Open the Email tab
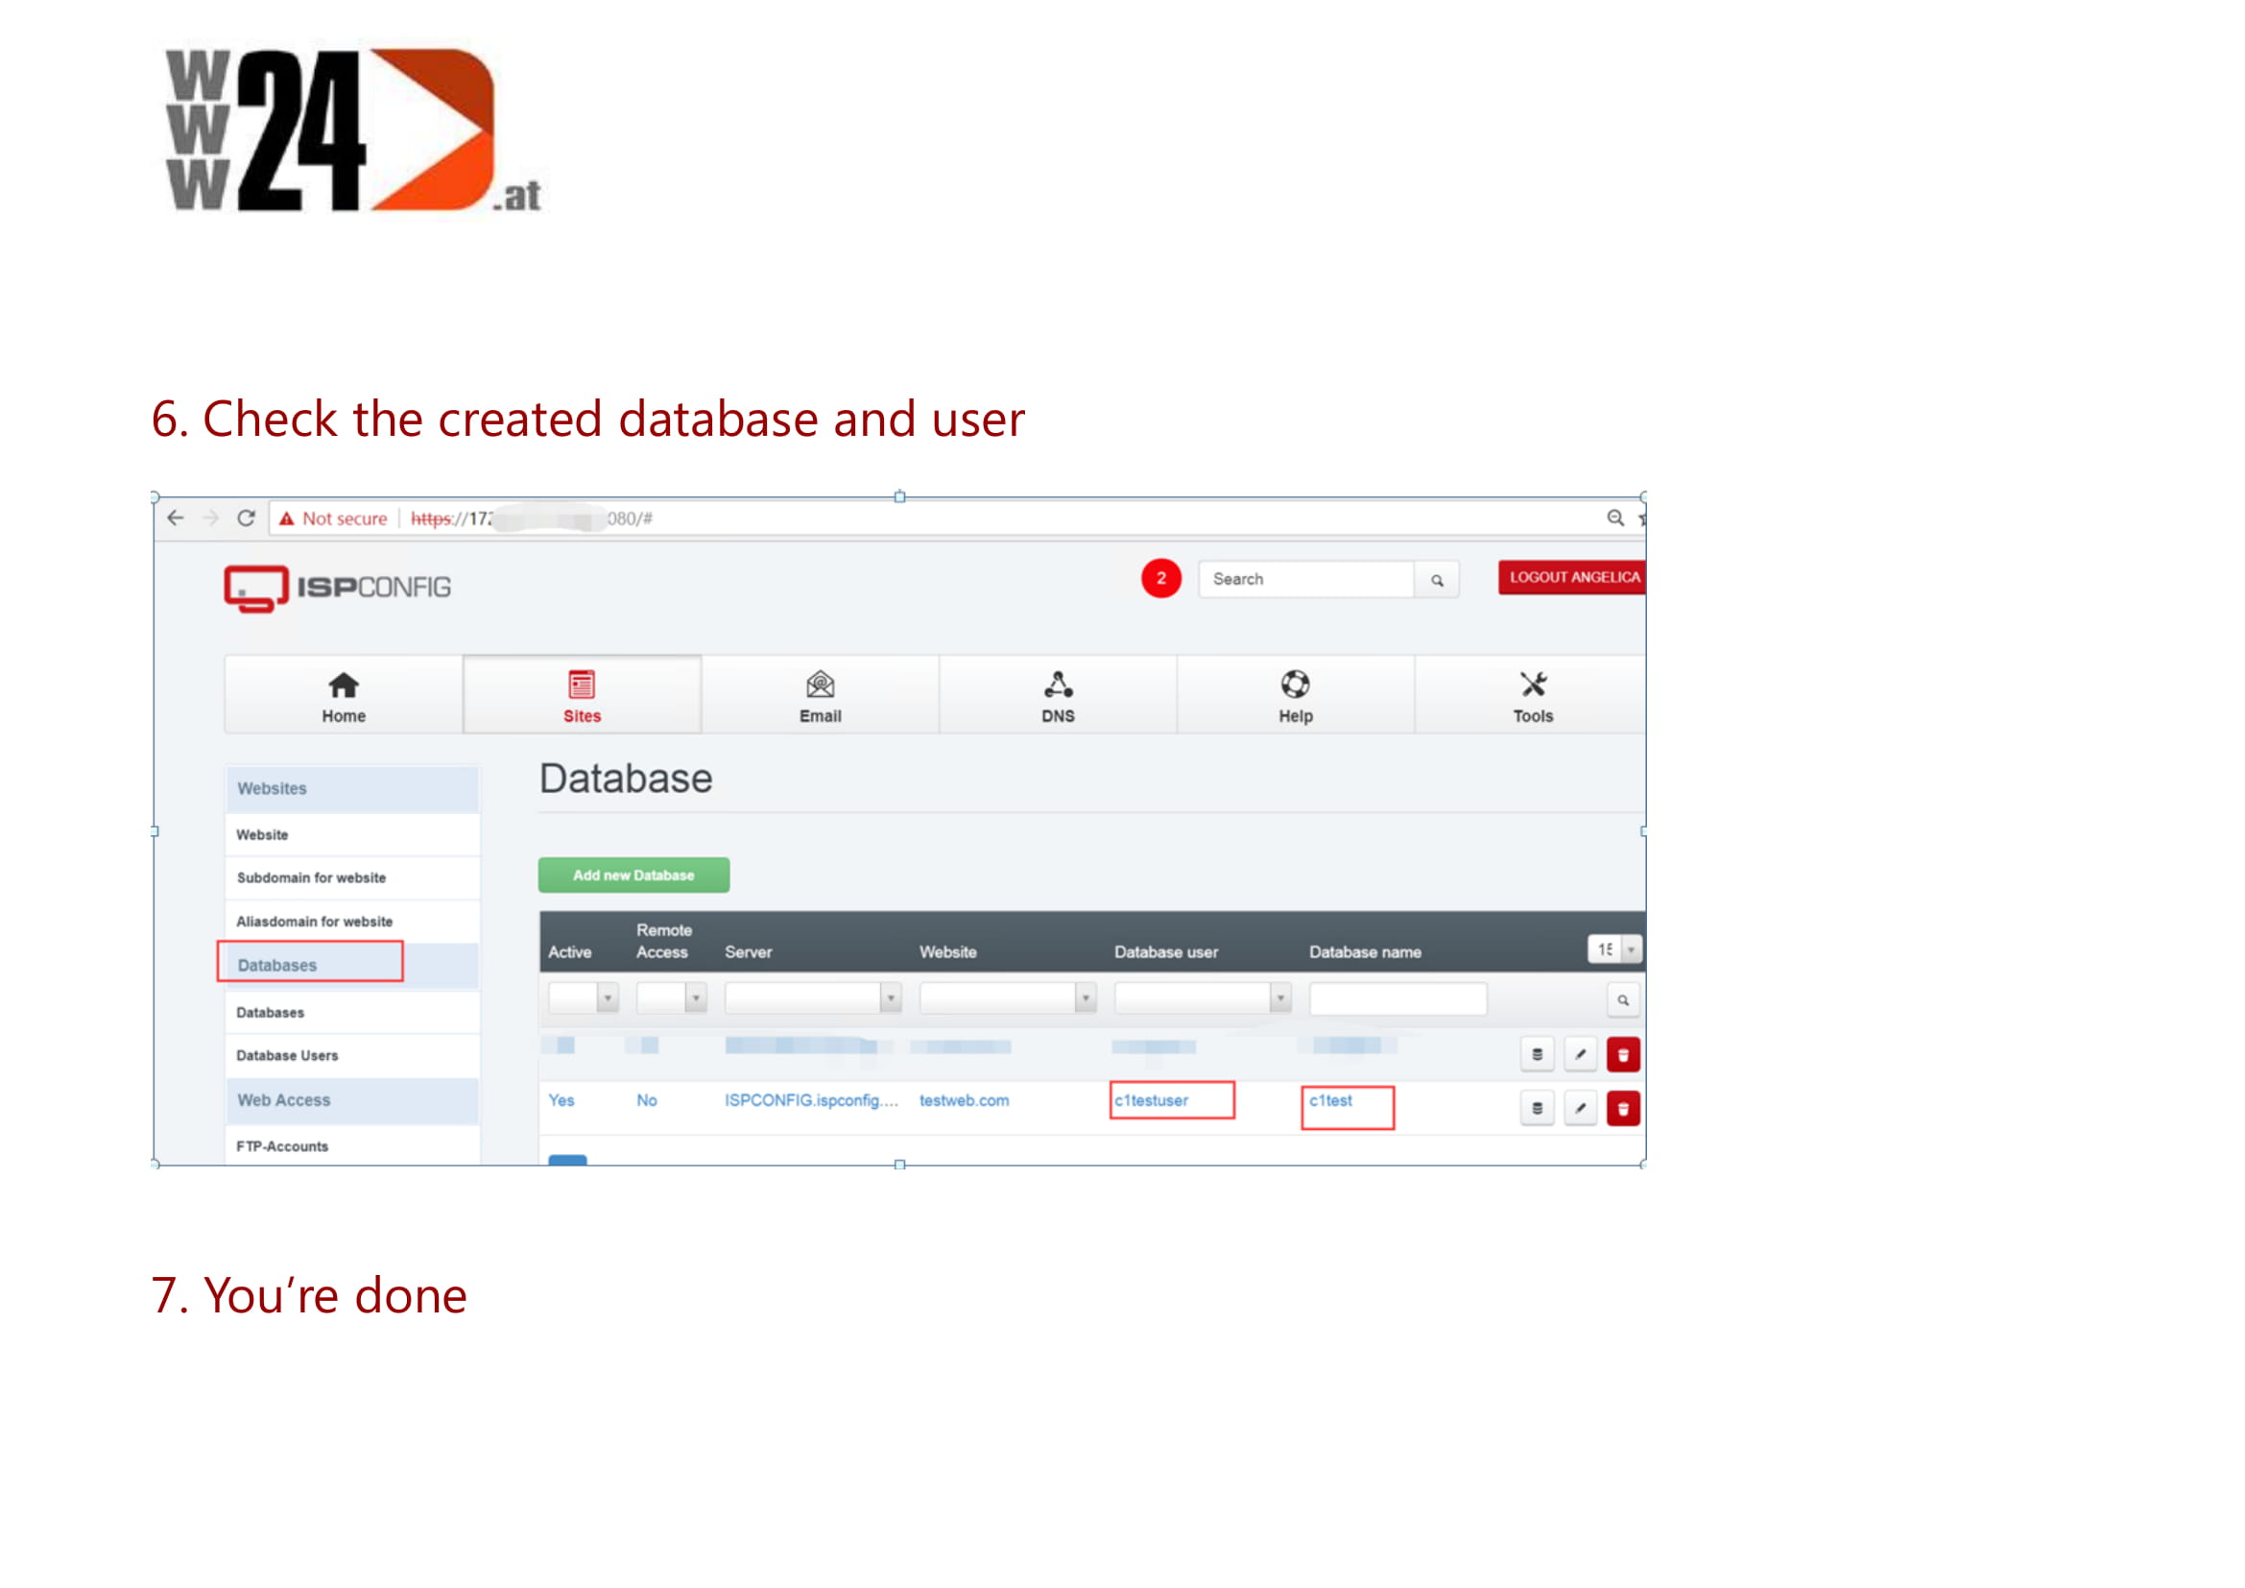Image resolution: width=2245 pixels, height=1588 pixels. (820, 695)
